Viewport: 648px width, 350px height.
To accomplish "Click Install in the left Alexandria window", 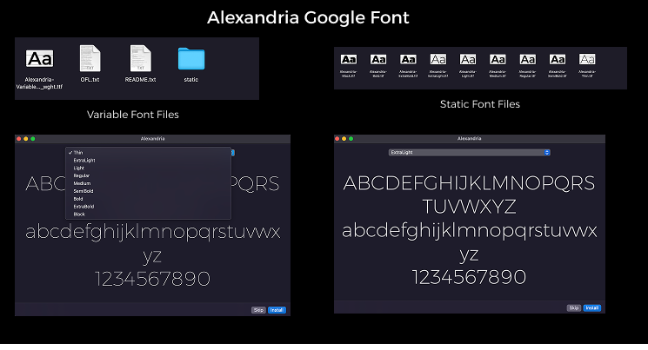I will tap(277, 310).
